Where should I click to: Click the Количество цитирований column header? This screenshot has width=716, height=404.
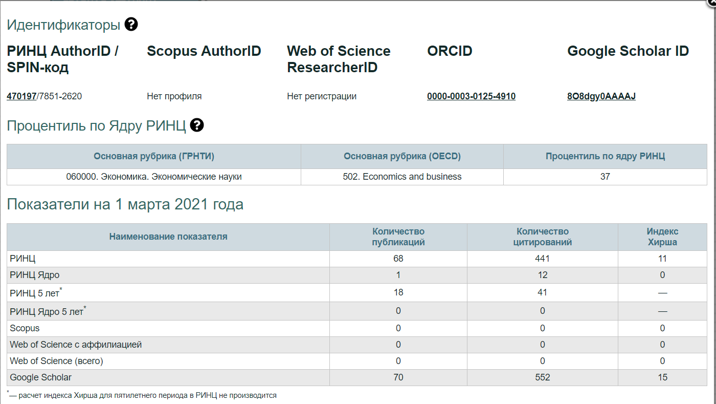[x=543, y=237]
